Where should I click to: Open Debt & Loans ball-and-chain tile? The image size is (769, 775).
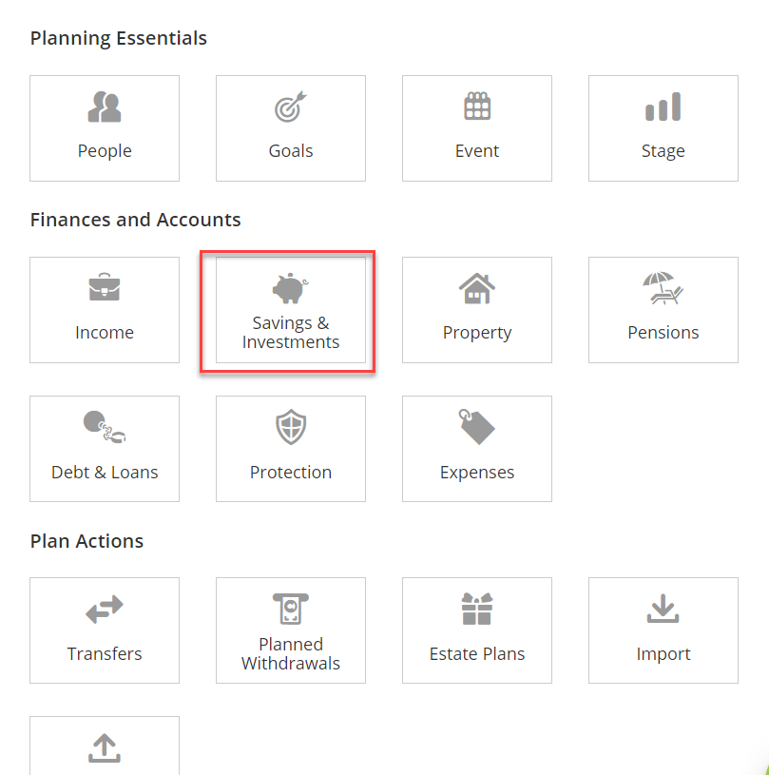pos(105,449)
